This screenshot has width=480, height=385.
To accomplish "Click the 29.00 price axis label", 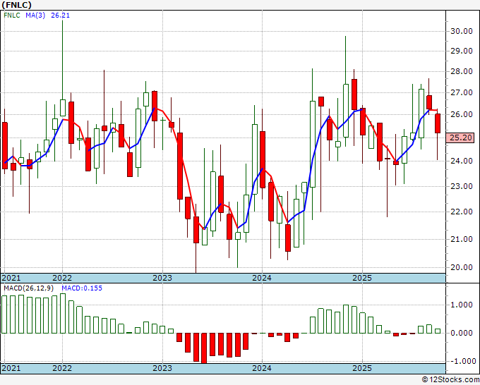I will coord(462,51).
